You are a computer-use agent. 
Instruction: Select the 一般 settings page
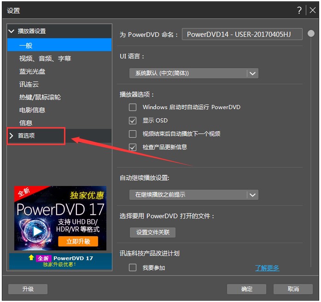coord(59,45)
